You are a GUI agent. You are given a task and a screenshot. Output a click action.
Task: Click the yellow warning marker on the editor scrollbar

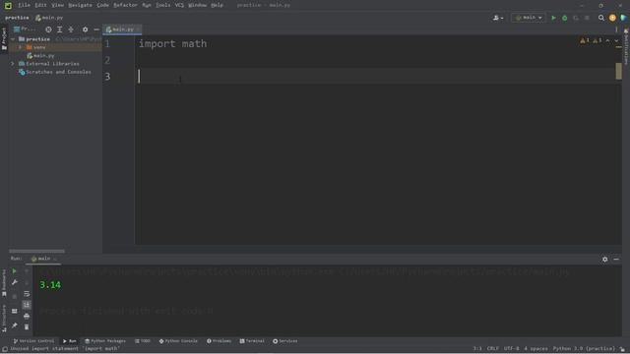click(619, 71)
